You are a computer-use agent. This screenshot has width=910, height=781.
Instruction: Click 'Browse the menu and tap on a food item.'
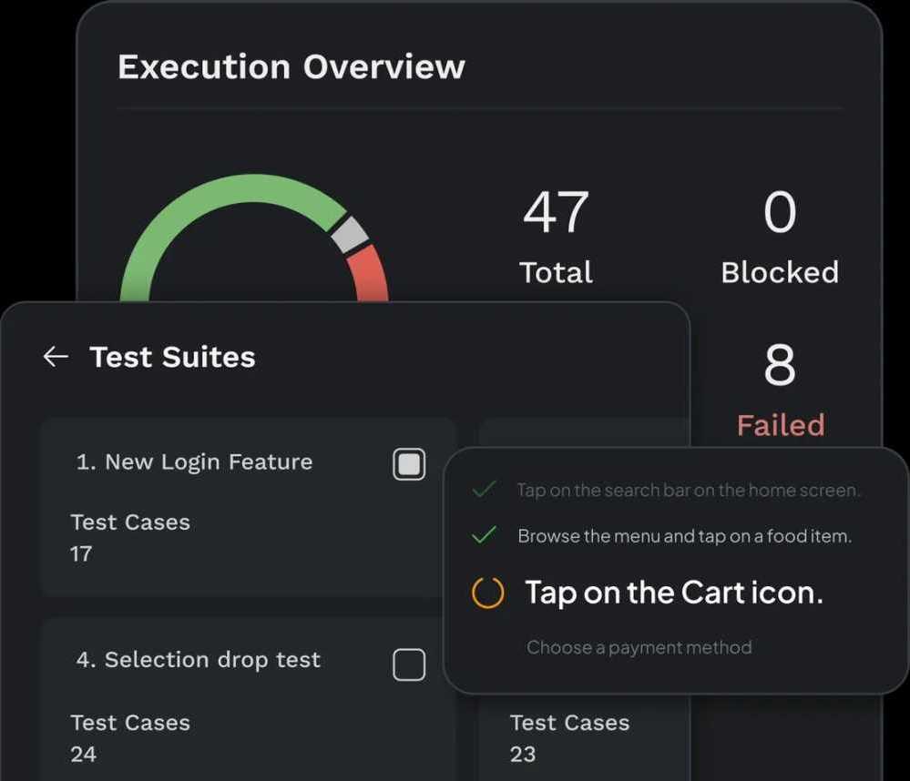coord(685,536)
